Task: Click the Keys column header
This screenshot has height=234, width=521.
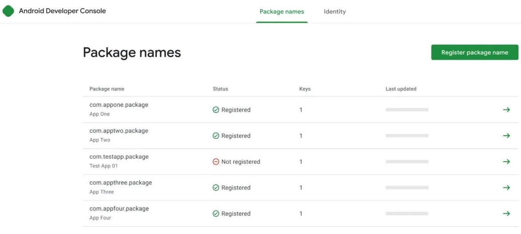Action: click(x=305, y=89)
